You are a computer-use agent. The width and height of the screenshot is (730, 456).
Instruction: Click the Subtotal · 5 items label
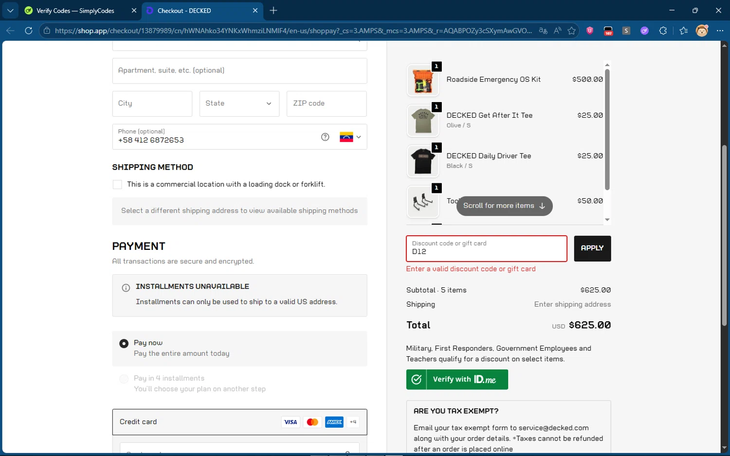[x=437, y=290]
